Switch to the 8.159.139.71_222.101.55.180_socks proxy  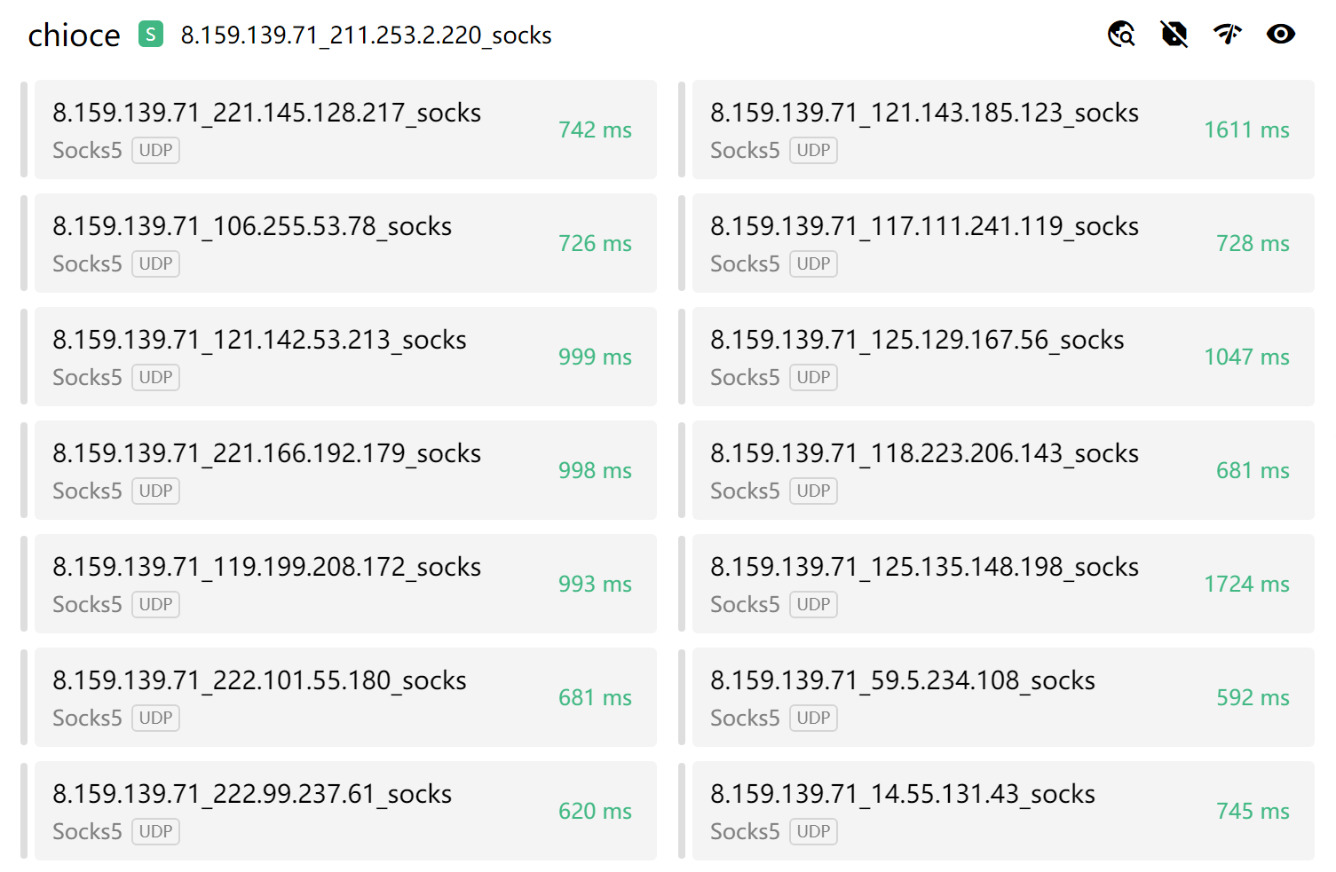(x=259, y=681)
